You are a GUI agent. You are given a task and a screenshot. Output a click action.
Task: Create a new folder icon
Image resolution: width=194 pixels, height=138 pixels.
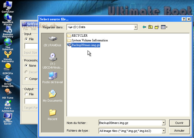click(157, 27)
